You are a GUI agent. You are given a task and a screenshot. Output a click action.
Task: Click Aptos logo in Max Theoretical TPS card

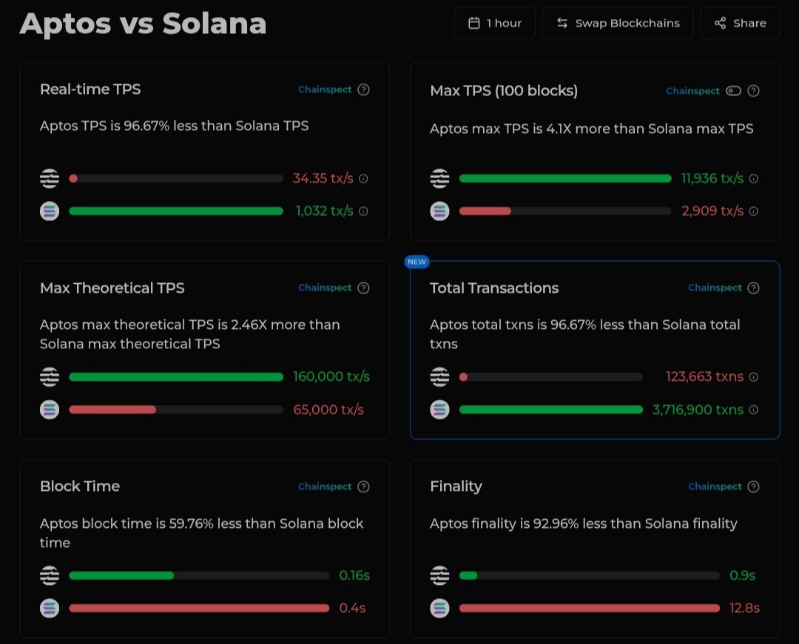[50, 377]
